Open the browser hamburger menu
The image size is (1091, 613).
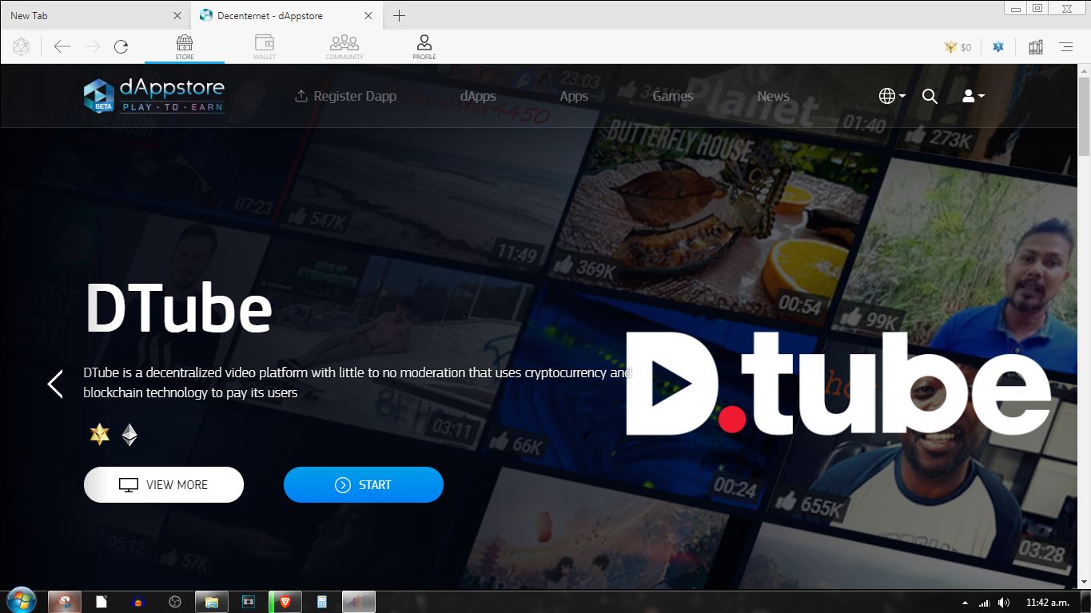coord(1066,47)
